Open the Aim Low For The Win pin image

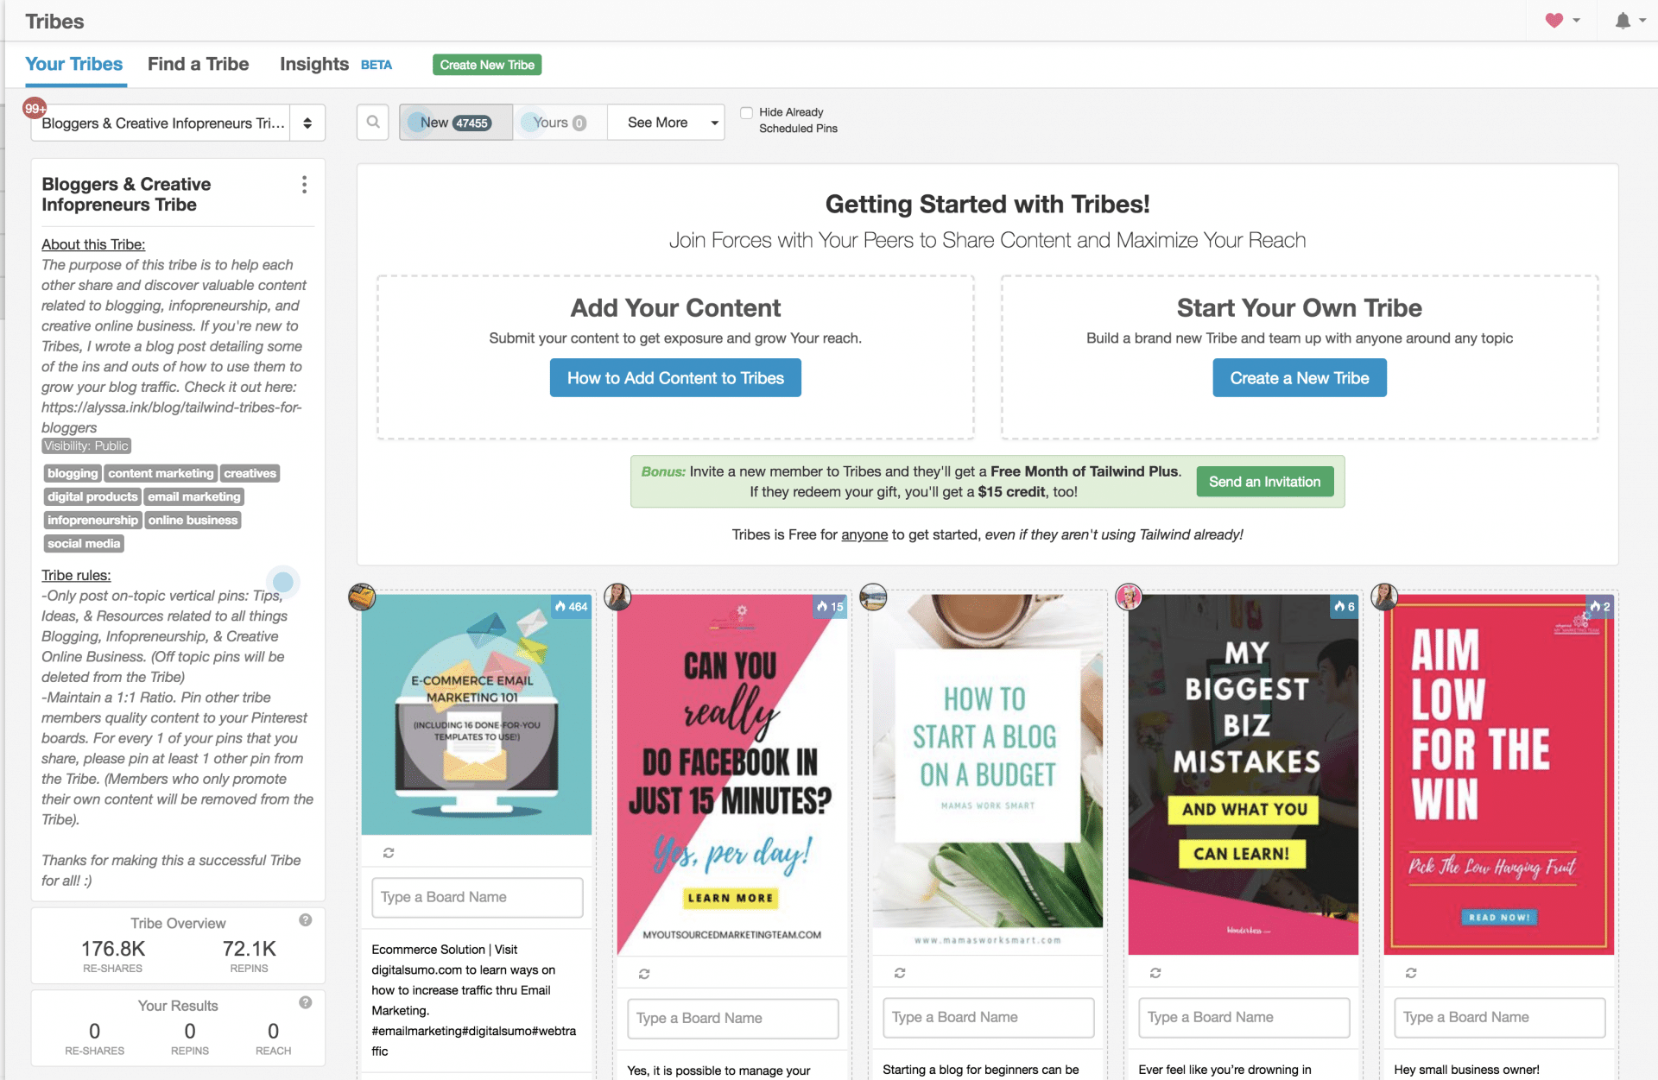point(1499,774)
